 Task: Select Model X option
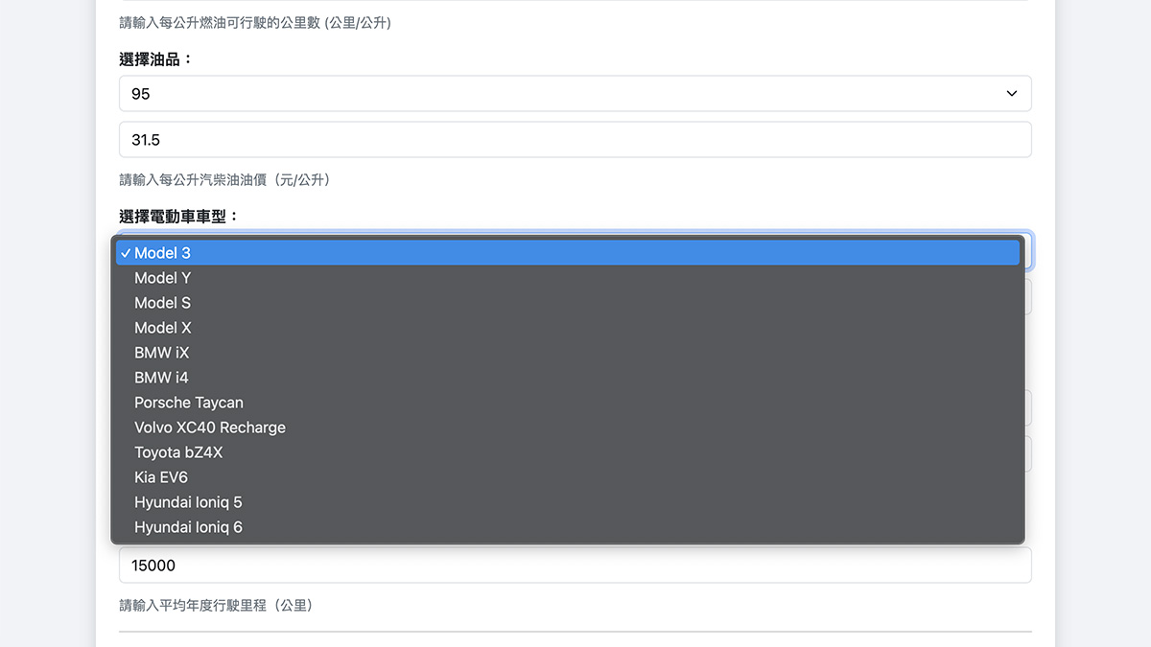pos(568,328)
